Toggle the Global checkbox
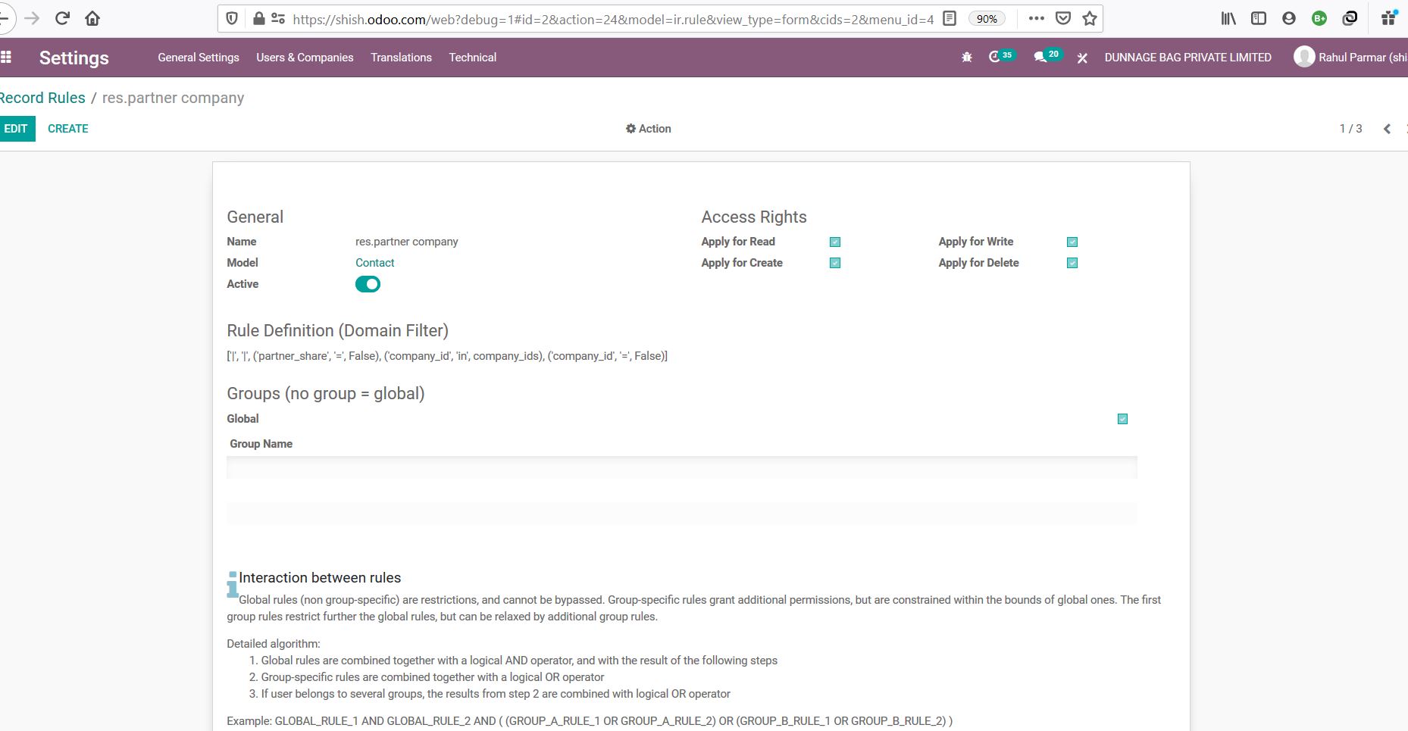Image resolution: width=1408 pixels, height=731 pixels. (x=1122, y=419)
